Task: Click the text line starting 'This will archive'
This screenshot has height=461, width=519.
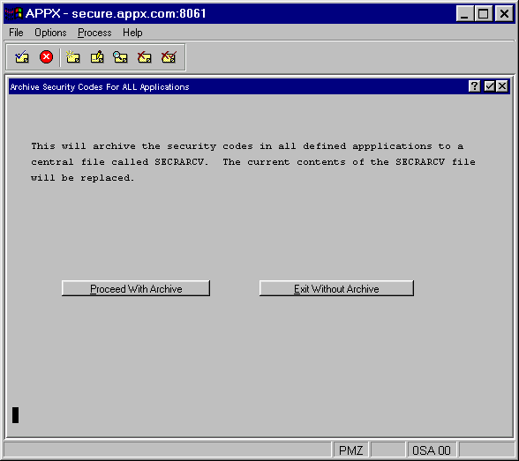Action: 247,146
